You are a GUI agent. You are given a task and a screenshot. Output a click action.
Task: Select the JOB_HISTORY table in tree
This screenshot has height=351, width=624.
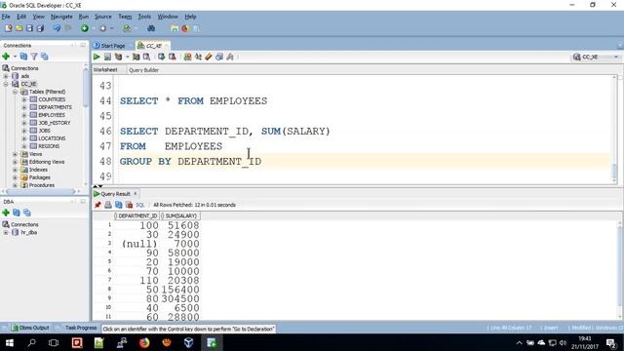55,123
